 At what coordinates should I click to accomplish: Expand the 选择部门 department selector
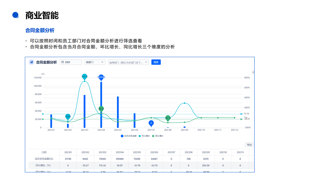pos(128,62)
